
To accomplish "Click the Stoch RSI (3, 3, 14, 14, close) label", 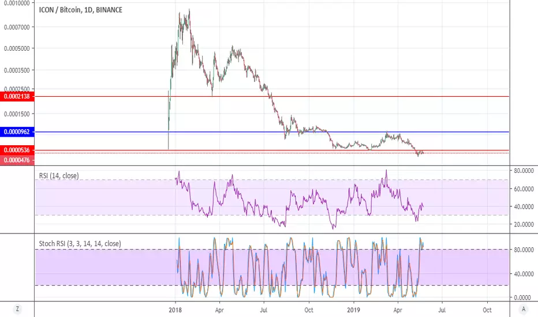I will coord(80,244).
